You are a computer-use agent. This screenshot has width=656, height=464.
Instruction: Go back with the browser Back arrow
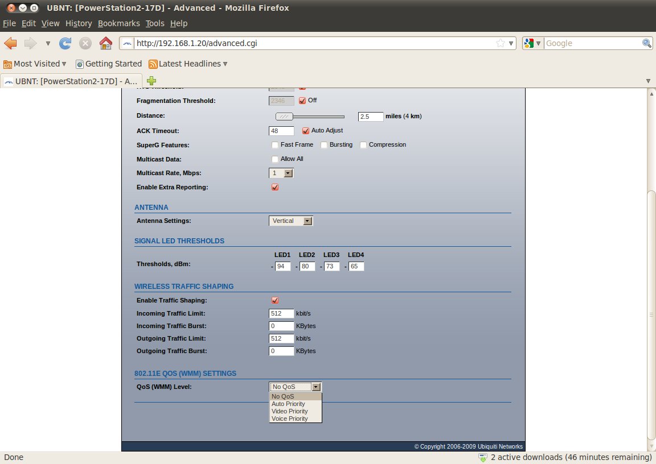10,43
